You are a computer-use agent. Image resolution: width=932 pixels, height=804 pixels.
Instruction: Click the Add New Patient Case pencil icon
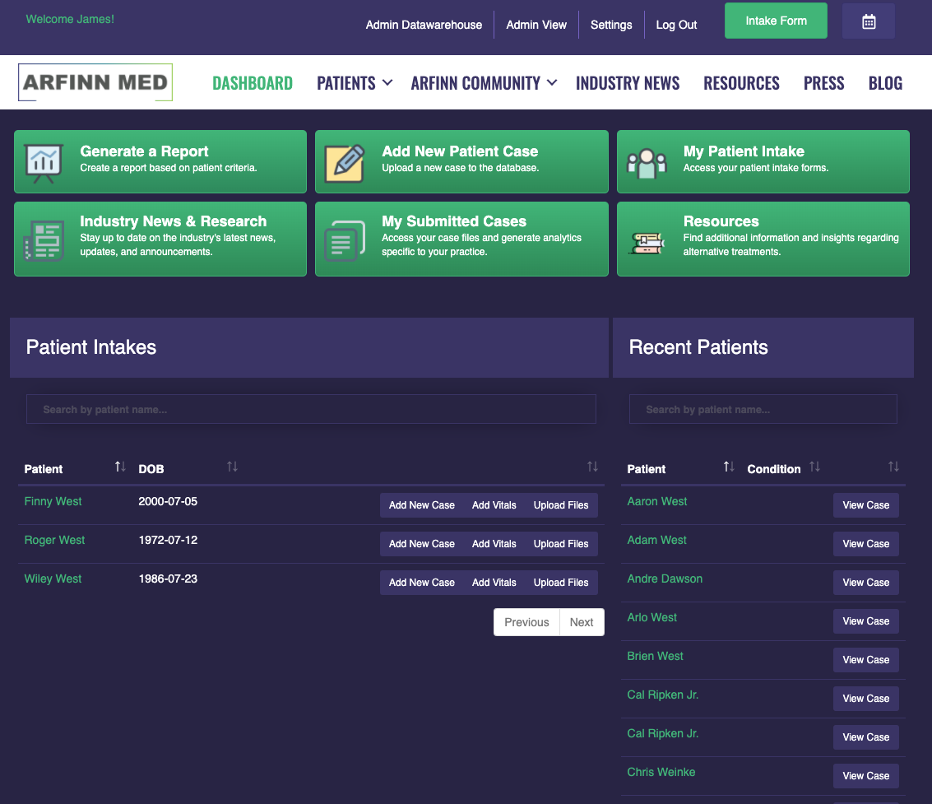coord(344,162)
